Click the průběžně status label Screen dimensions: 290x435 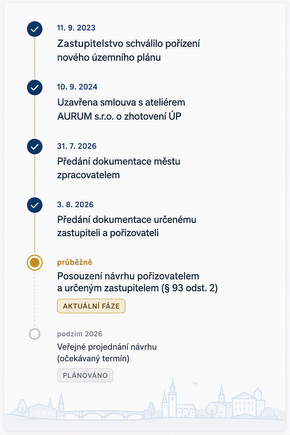point(74,262)
